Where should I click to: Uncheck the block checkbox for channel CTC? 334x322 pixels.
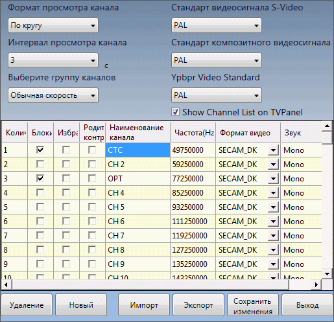tap(40, 150)
